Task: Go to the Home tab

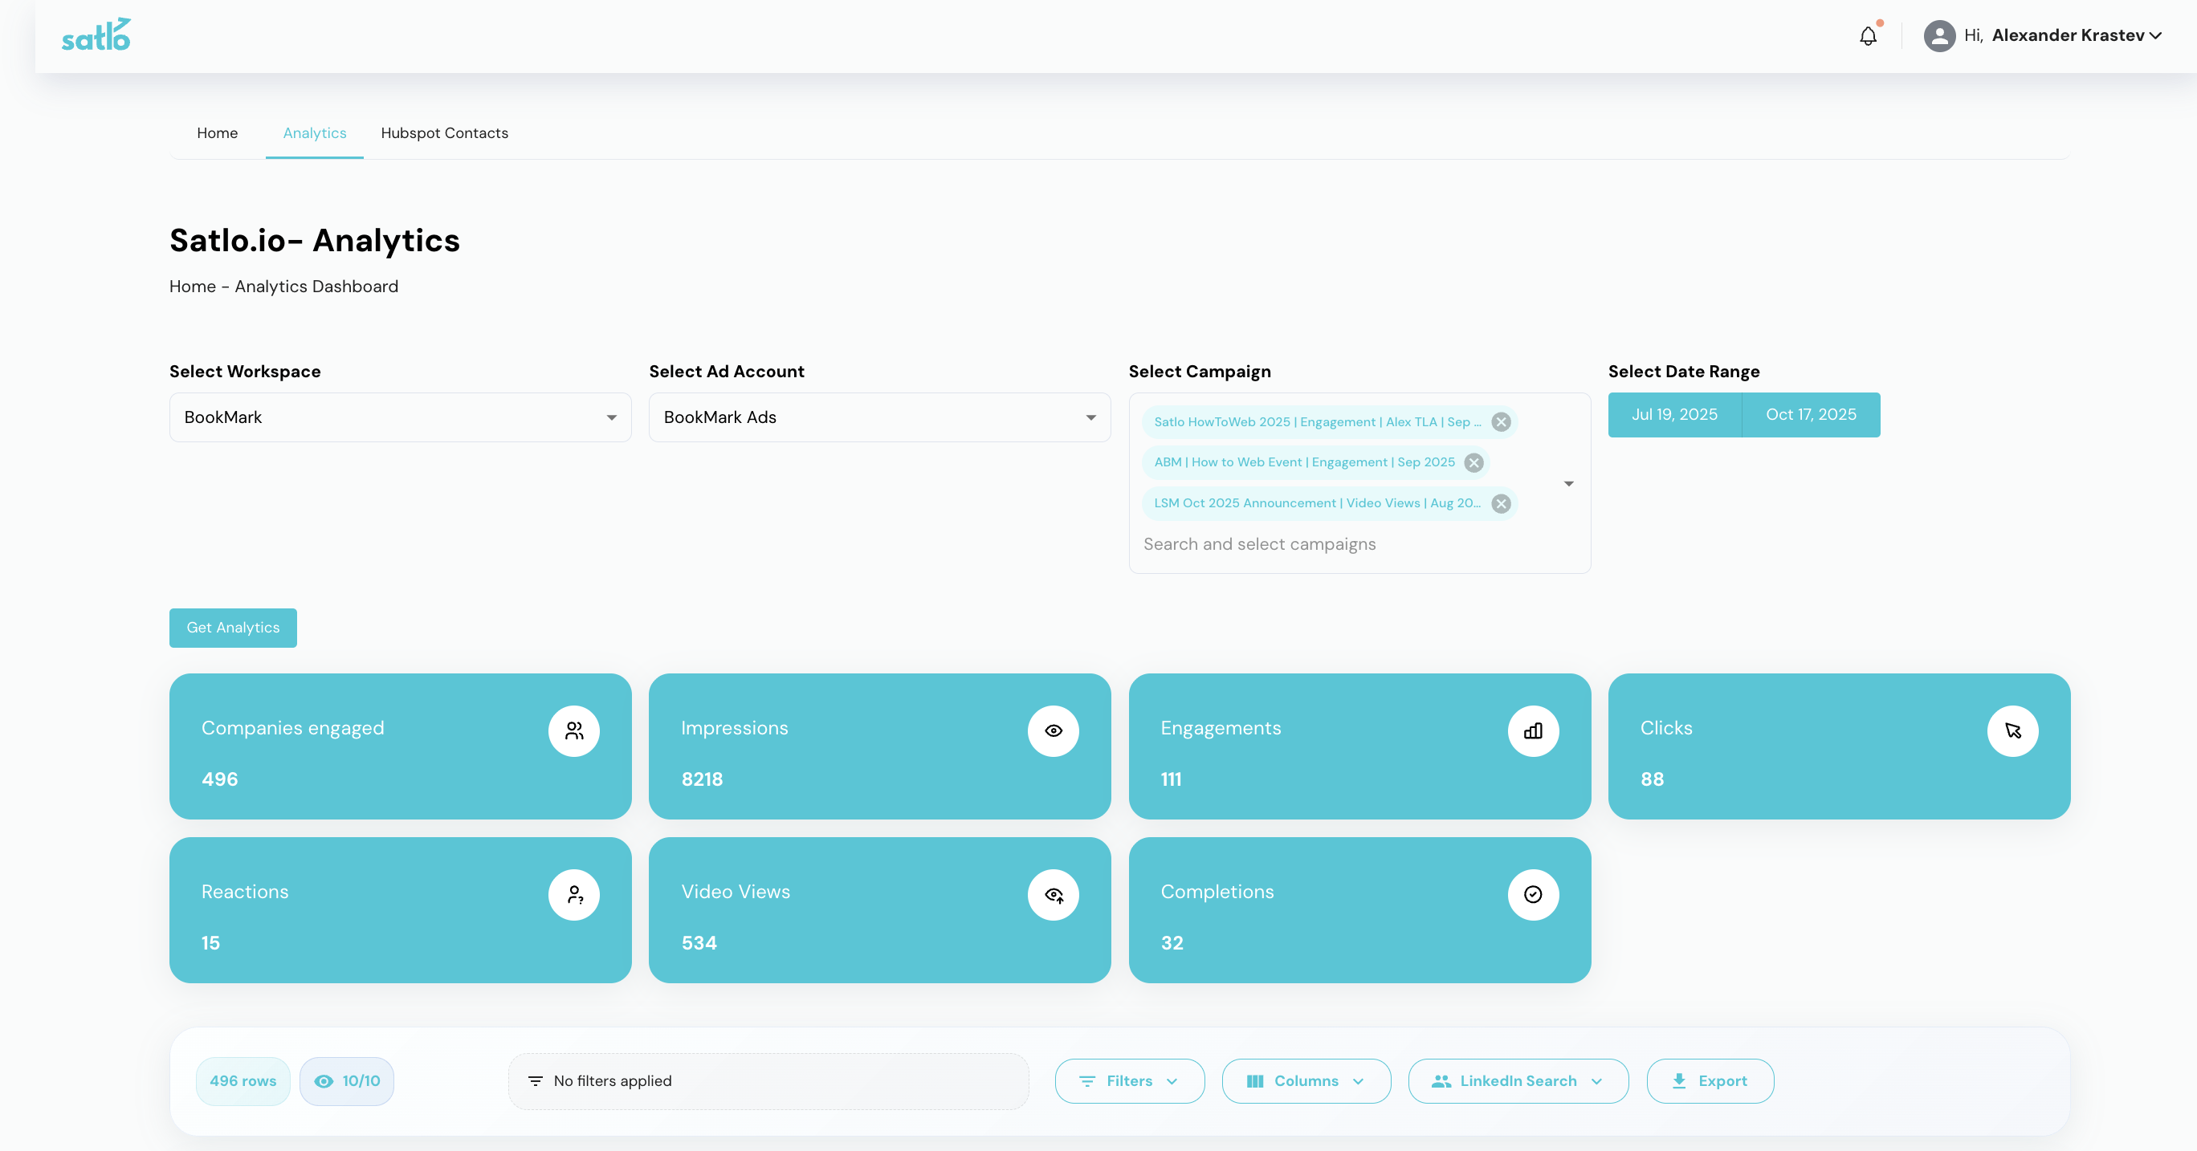Action: (218, 133)
